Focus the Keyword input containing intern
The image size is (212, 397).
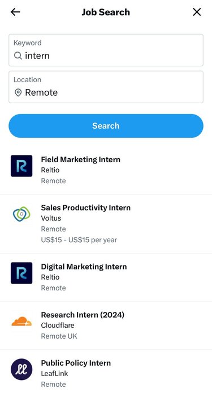106,50
